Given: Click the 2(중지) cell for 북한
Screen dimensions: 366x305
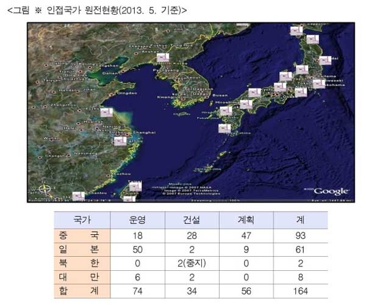Looking at the screenshot, I should pyautogui.click(x=192, y=264).
